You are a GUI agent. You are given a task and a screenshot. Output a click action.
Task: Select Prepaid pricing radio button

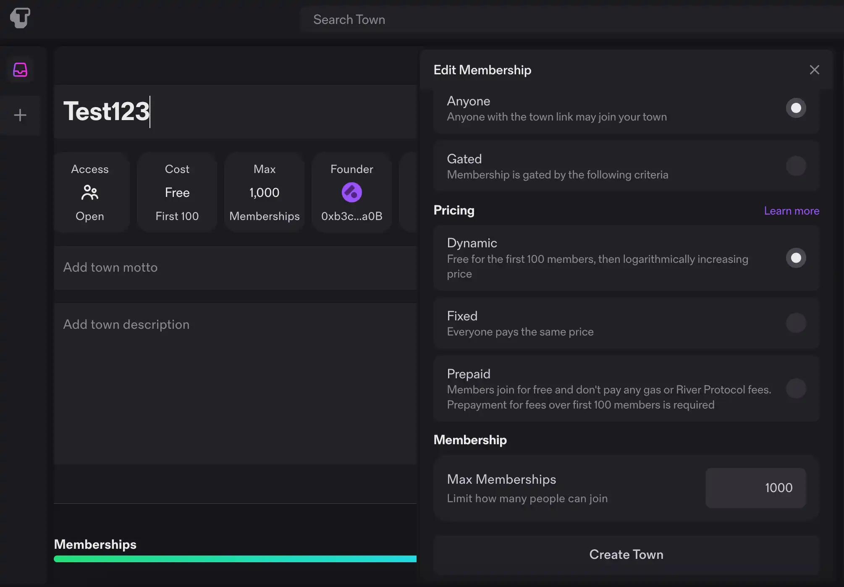coord(796,388)
